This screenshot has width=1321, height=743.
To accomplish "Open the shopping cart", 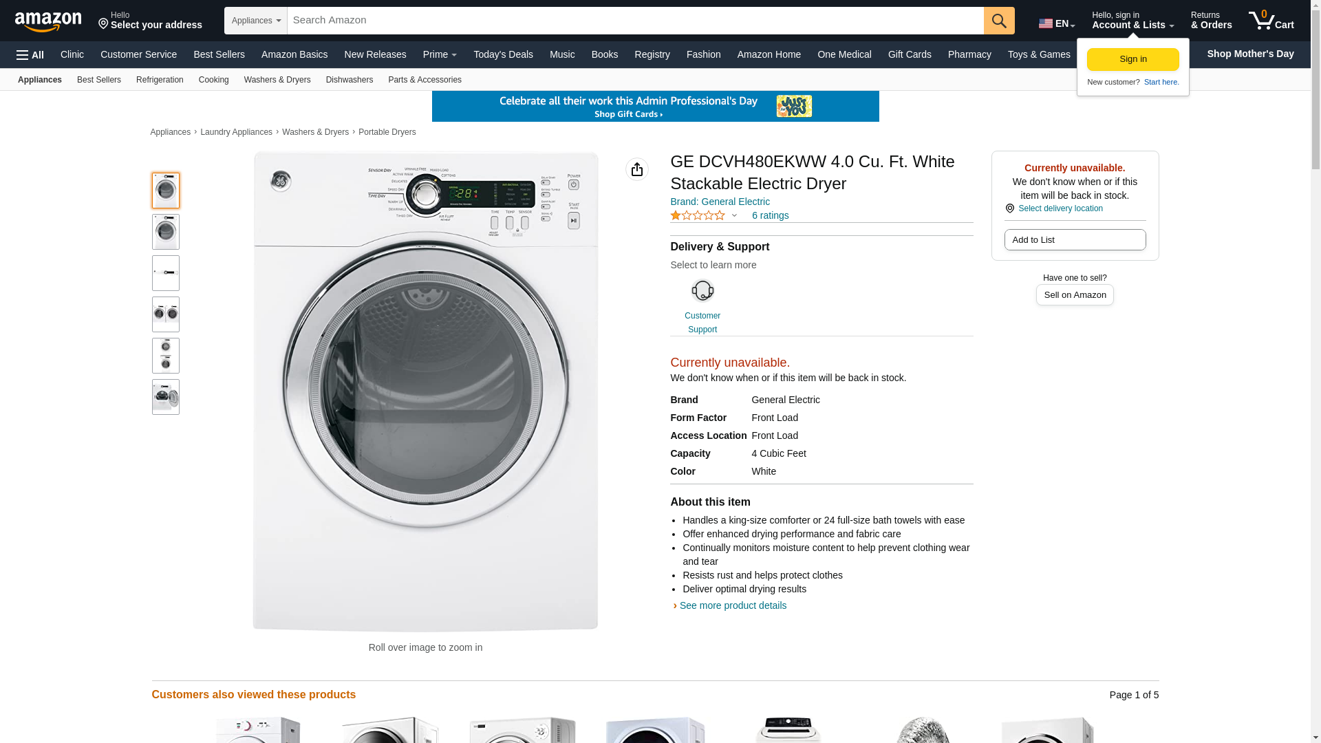I will point(1271,21).
